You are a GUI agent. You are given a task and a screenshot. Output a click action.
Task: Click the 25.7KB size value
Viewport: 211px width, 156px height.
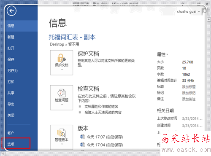(188, 62)
